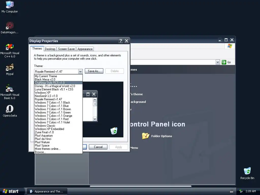
Task: Open Microsoft Visual Basic 6.0 shortcut
Action: click(10, 92)
